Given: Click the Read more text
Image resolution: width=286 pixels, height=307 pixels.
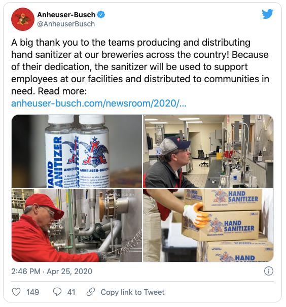Looking at the screenshot, I should [62, 91].
